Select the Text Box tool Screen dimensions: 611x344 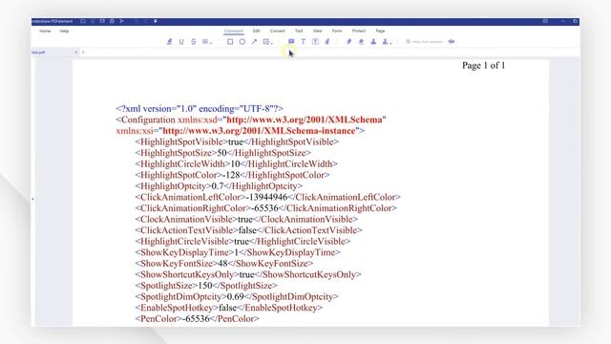pos(315,41)
